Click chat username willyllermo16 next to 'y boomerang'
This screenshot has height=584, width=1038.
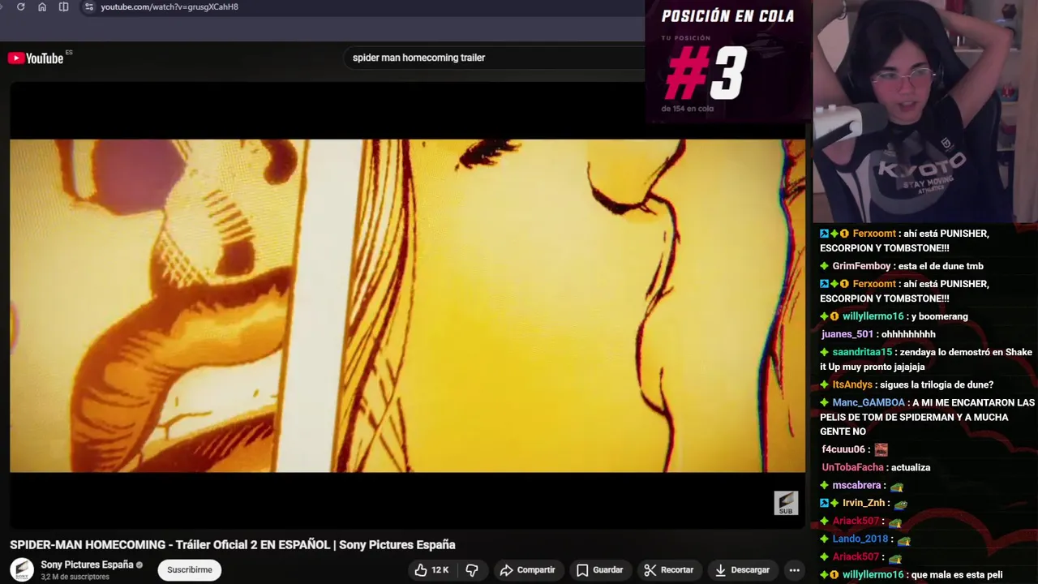point(873,316)
